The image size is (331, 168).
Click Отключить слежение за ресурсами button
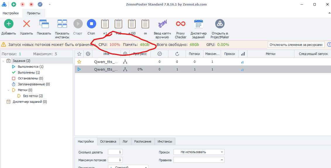click(x=296, y=44)
